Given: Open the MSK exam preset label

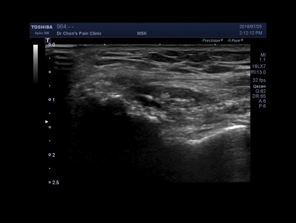Looking at the screenshot, I should (x=142, y=33).
